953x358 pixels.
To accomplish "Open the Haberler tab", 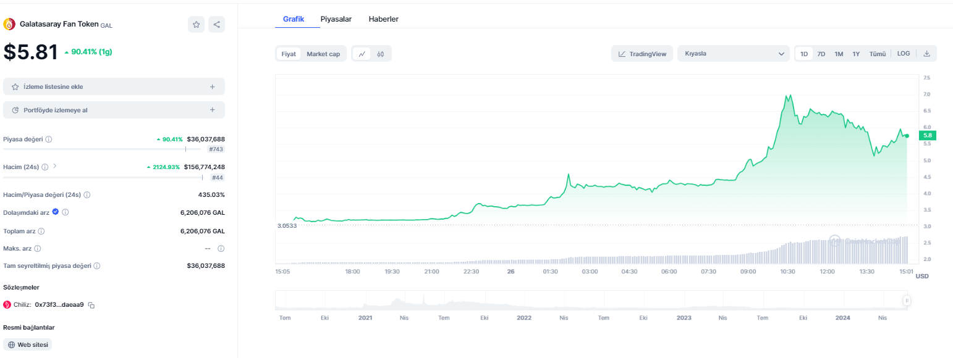I will [383, 19].
